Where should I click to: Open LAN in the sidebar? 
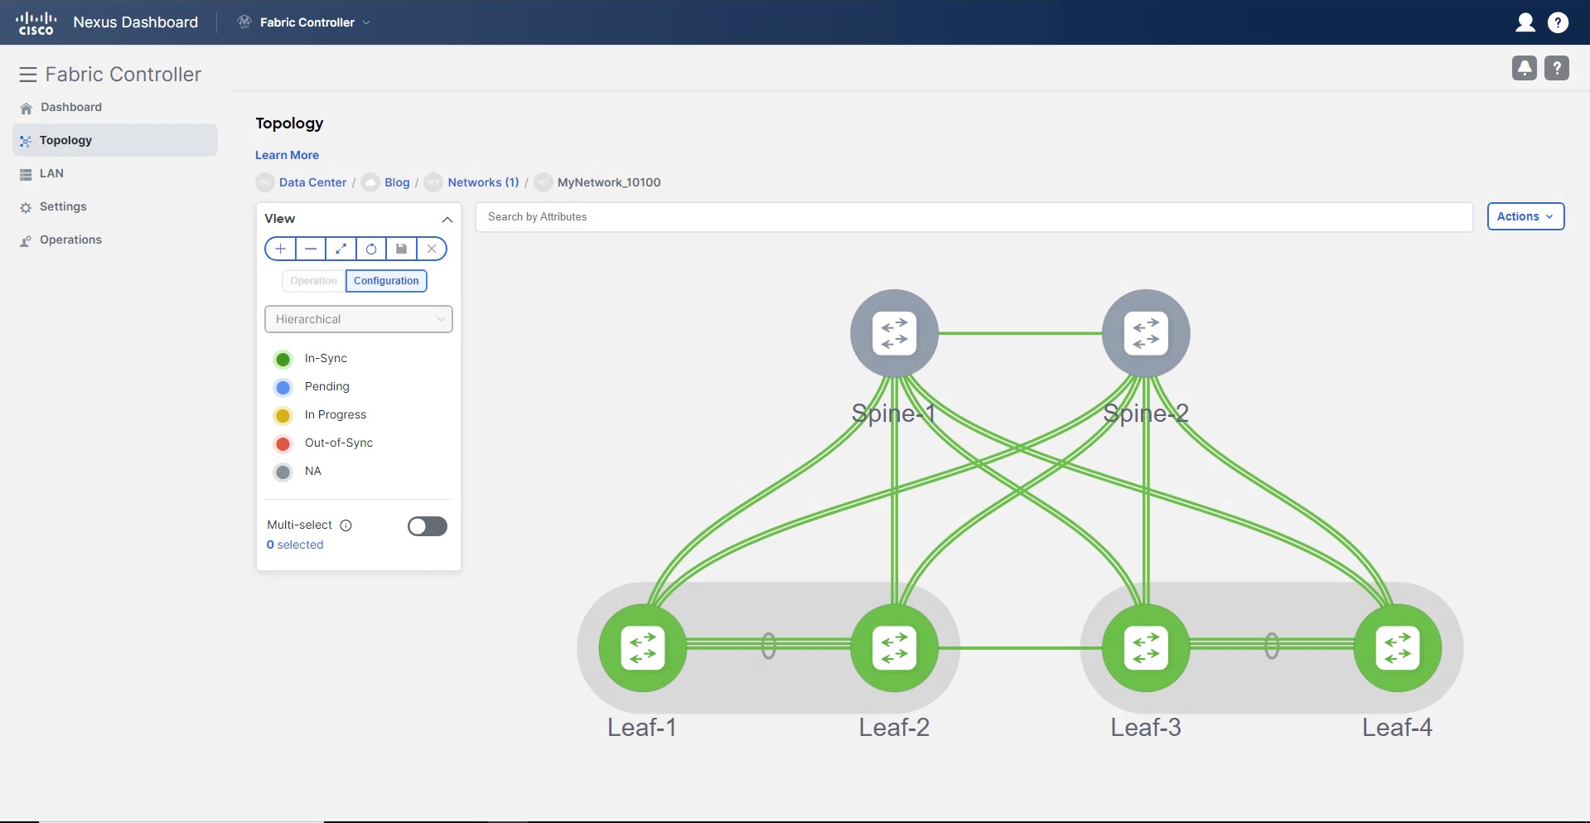[115, 173]
